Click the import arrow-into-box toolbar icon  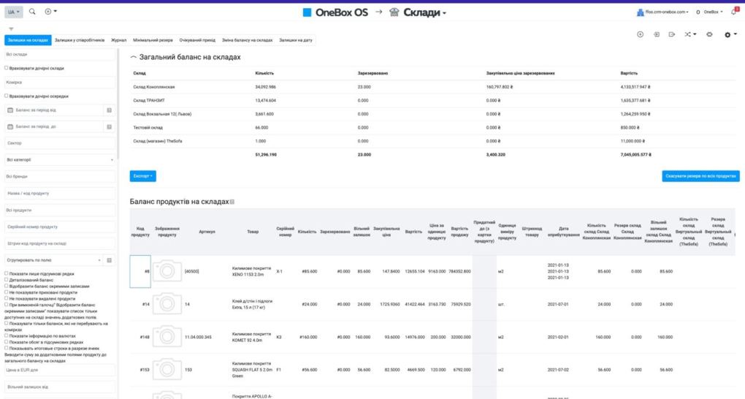pyautogui.click(x=657, y=34)
